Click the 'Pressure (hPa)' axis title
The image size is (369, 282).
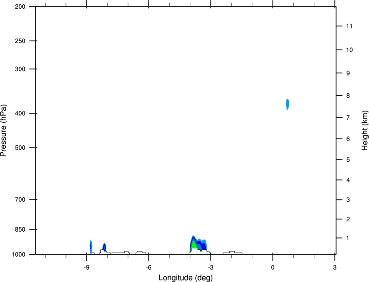tap(3, 131)
